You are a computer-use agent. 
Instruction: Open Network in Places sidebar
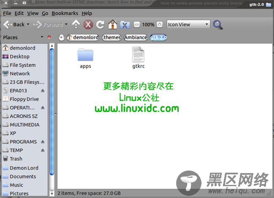[24, 73]
